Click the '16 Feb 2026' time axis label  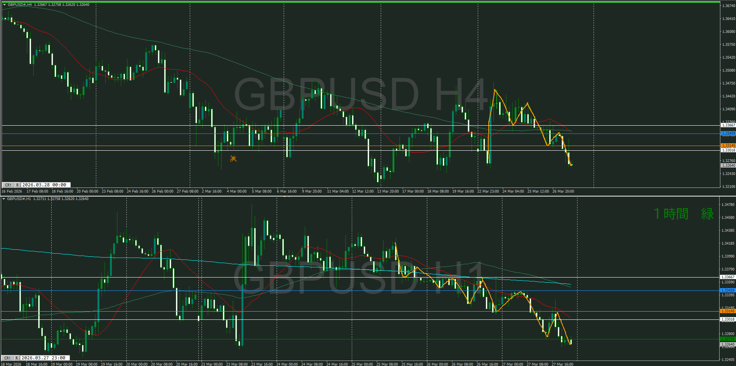(12, 191)
